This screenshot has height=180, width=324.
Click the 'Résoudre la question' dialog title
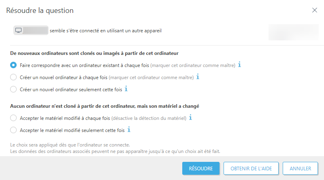pos(40,10)
